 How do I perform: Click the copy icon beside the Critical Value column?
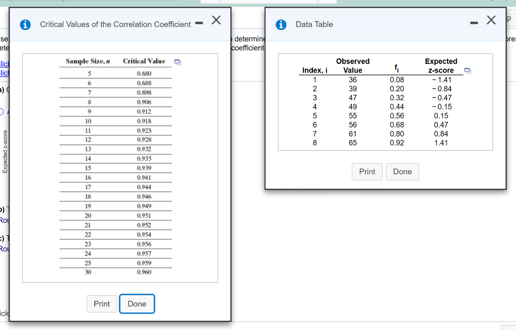(177, 61)
